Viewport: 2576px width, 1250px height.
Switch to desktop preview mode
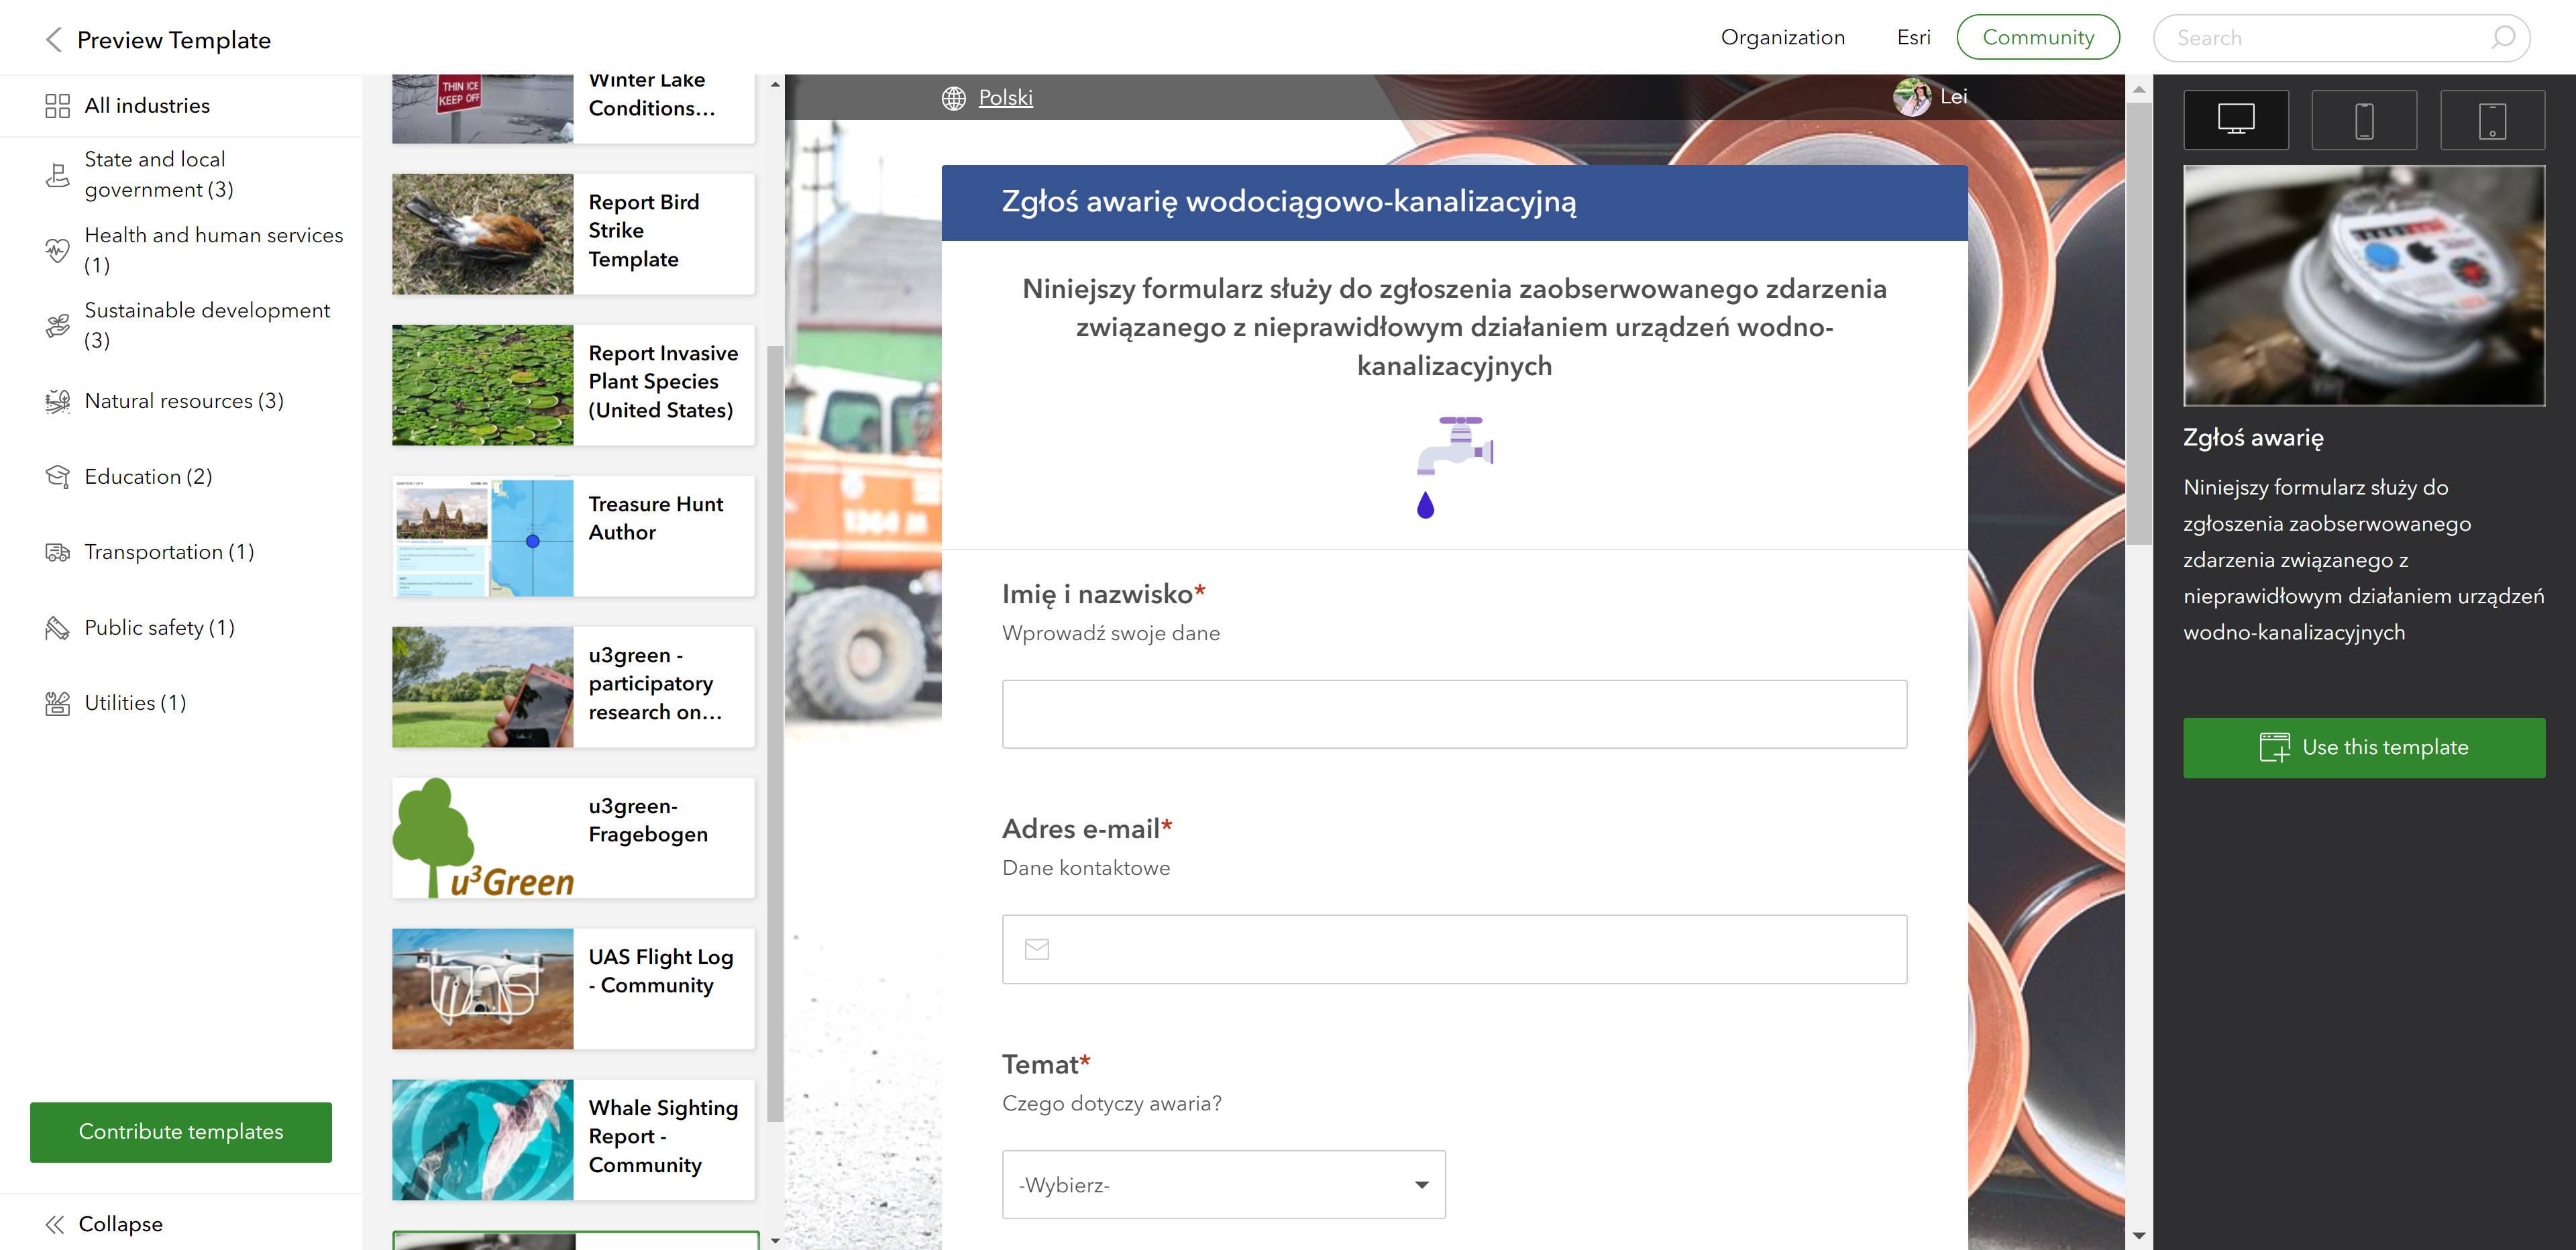click(x=2236, y=120)
